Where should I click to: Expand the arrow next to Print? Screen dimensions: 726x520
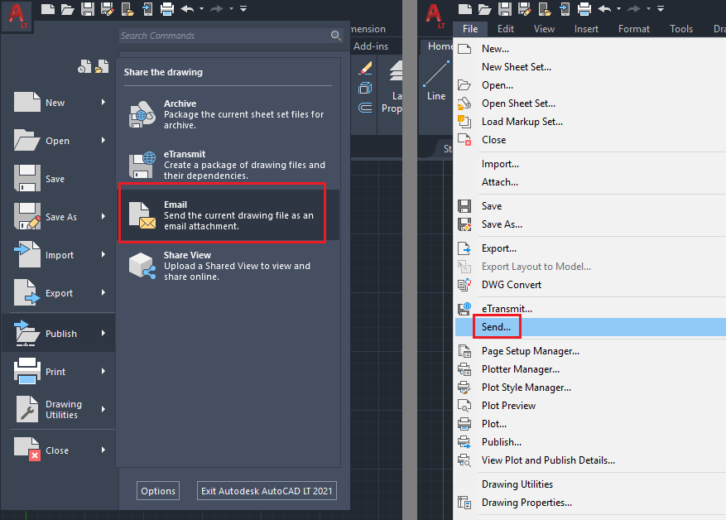click(x=103, y=371)
